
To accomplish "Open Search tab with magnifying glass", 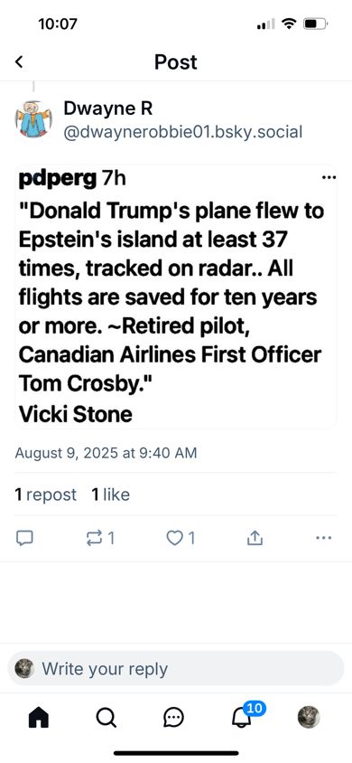I will point(106,717).
